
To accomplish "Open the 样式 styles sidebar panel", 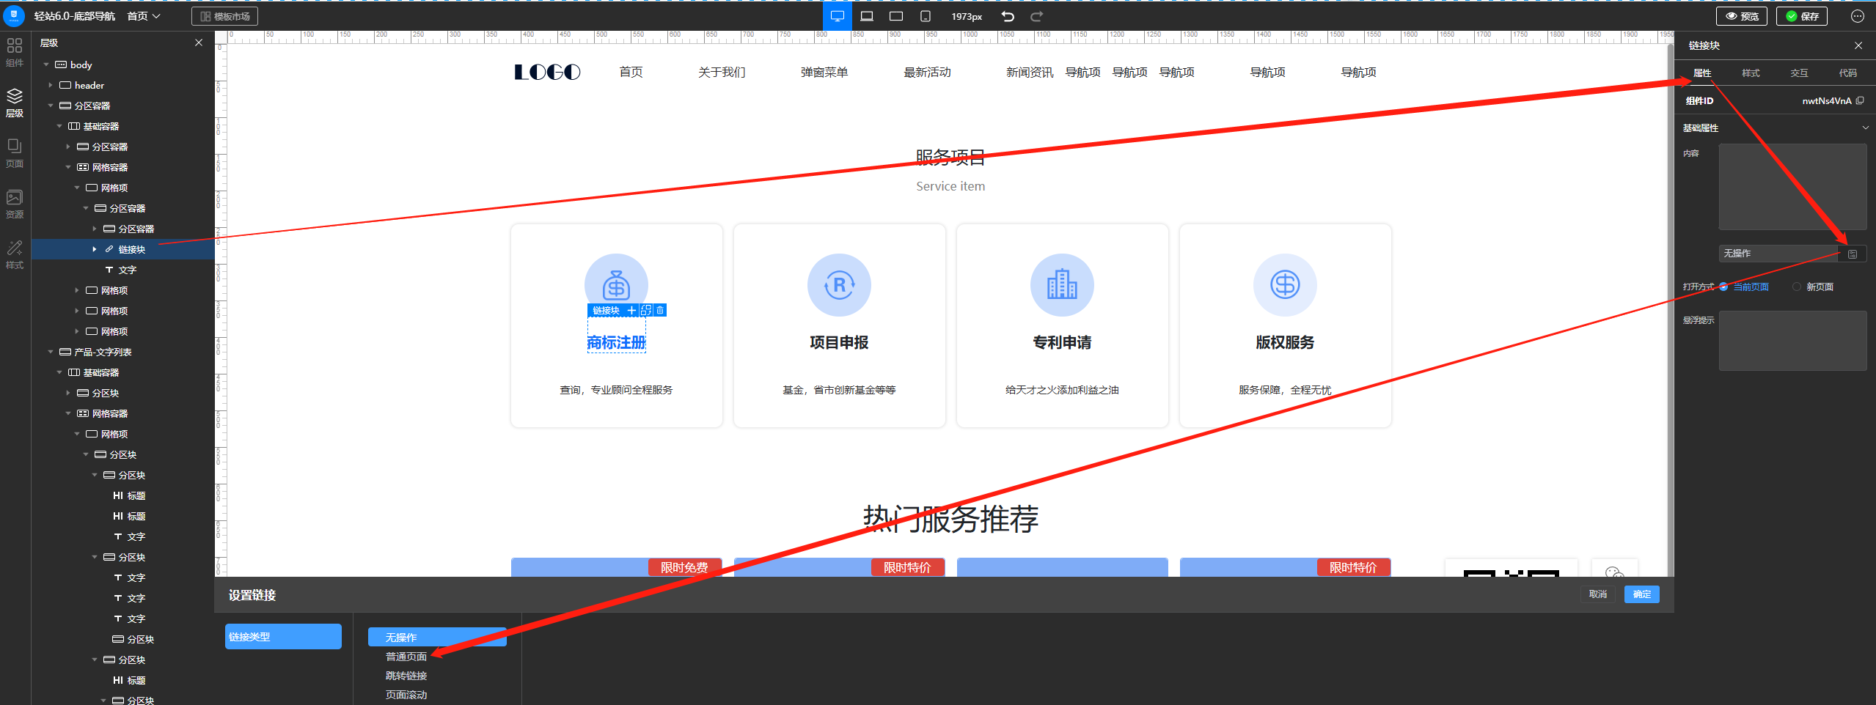I will tap(15, 254).
